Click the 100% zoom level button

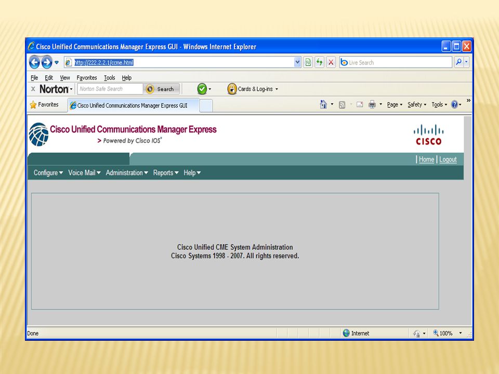[443, 333]
